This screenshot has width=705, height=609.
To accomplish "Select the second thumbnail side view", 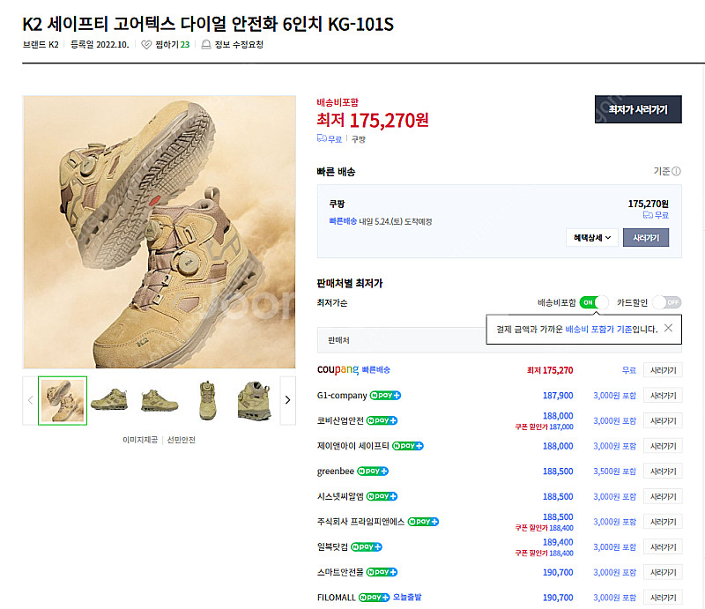I will coord(109,400).
